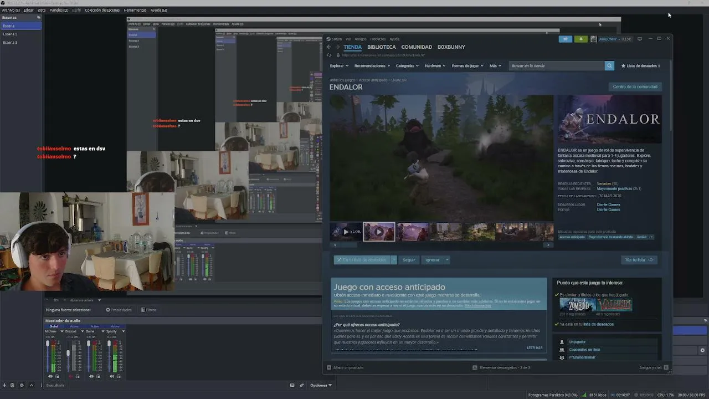This screenshot has height=399, width=709.
Task: Open Amigos y chat in Steam footer
Action: 654,367
